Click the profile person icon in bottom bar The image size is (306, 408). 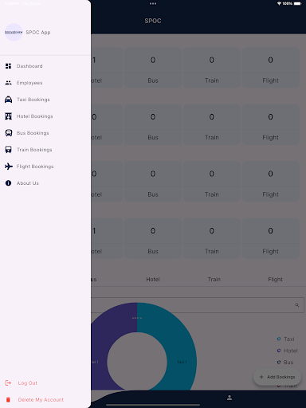click(x=229, y=398)
